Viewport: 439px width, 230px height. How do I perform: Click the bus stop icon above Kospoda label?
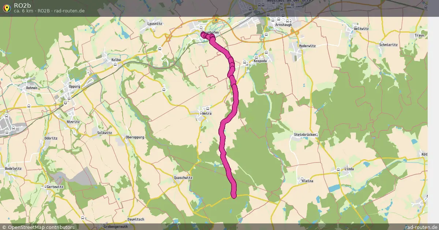click(x=256, y=57)
